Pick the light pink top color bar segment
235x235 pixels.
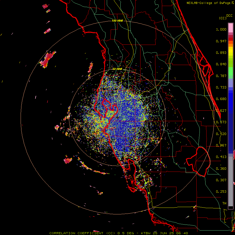(x=231, y=28)
